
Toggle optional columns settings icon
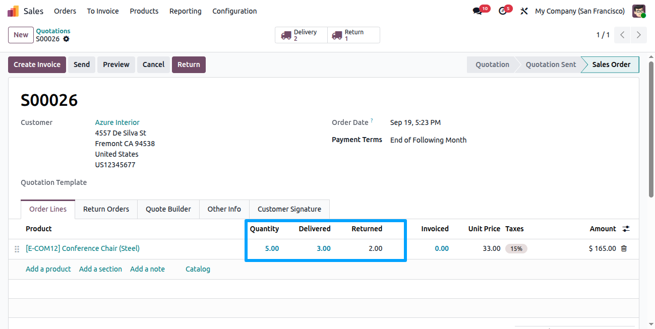coord(626,229)
